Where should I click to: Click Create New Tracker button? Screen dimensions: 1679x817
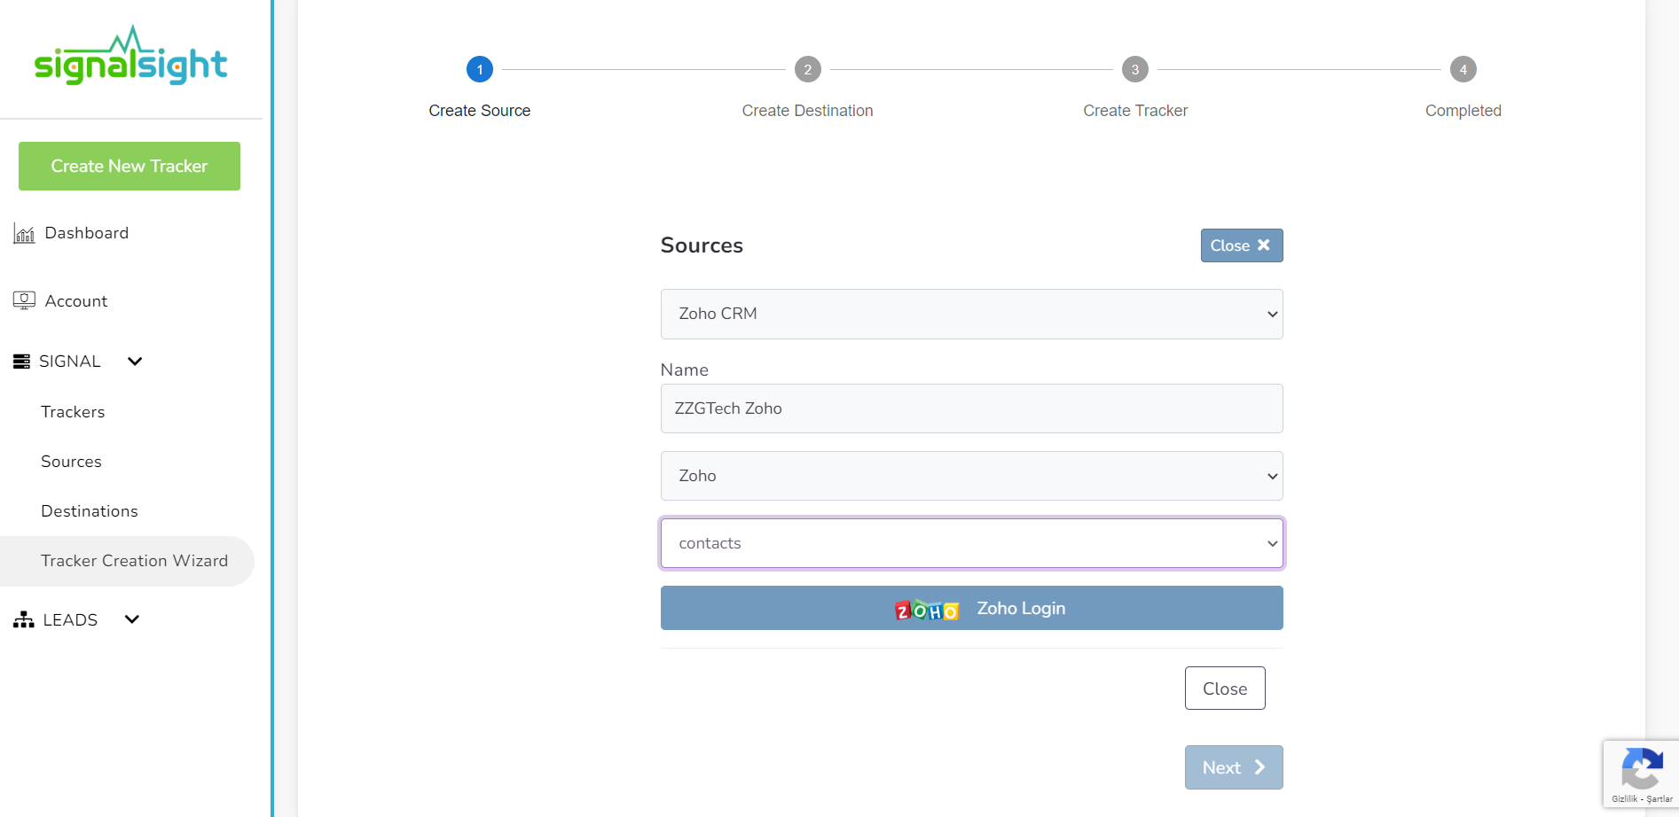pos(129,166)
